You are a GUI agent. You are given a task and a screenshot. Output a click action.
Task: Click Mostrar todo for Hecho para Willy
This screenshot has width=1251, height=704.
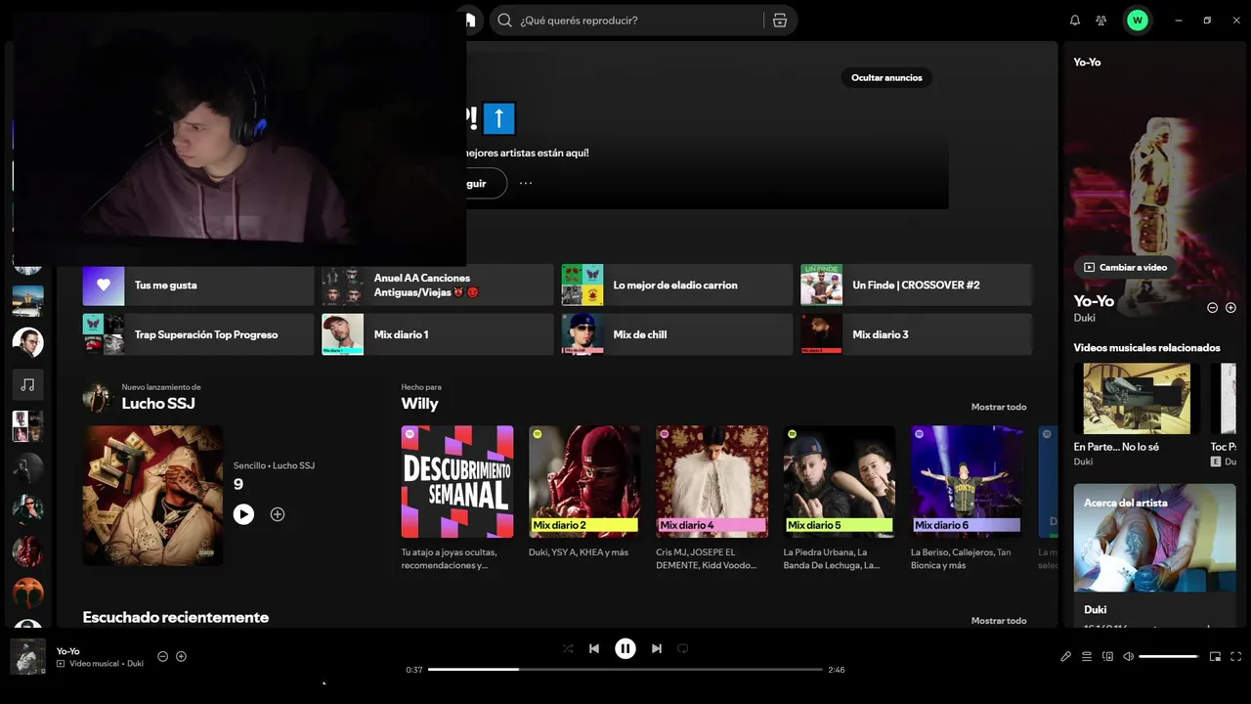[999, 407]
